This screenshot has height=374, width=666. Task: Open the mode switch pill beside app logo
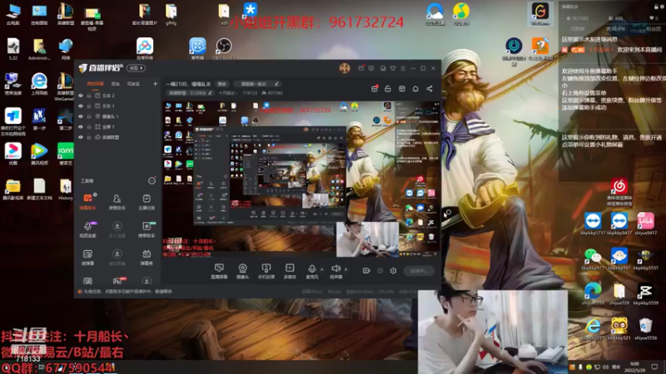pos(137,68)
